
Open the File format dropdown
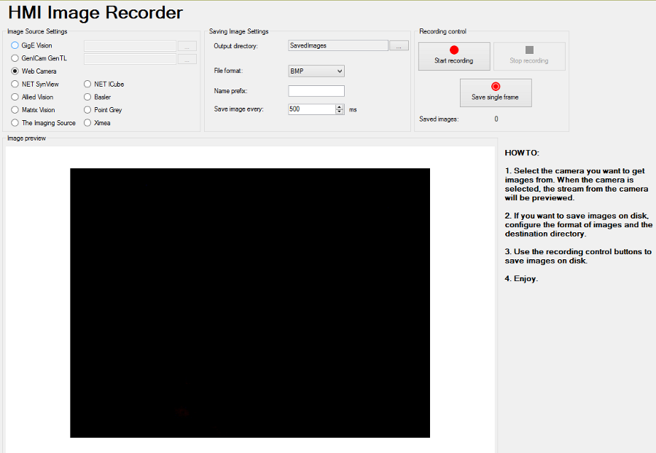click(316, 71)
